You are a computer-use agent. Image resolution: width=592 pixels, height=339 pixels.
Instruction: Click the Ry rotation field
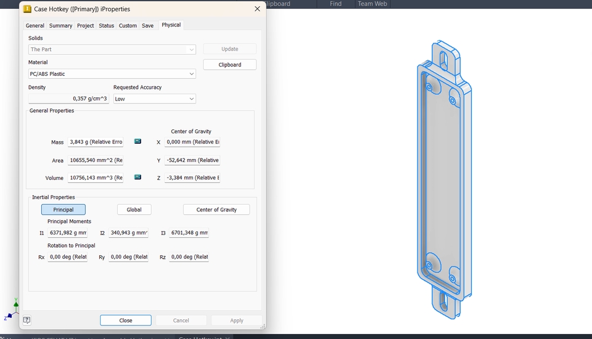pos(128,257)
